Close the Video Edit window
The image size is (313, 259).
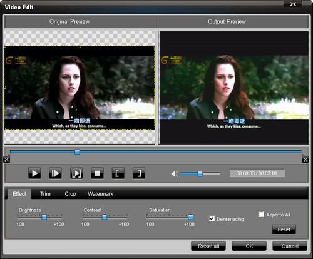293,4
